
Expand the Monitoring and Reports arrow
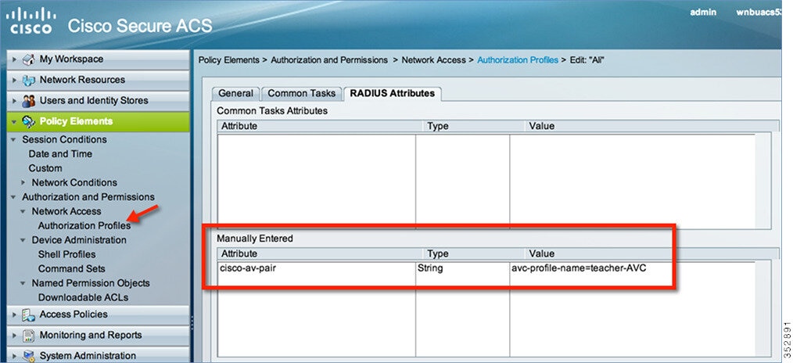pos(15,335)
